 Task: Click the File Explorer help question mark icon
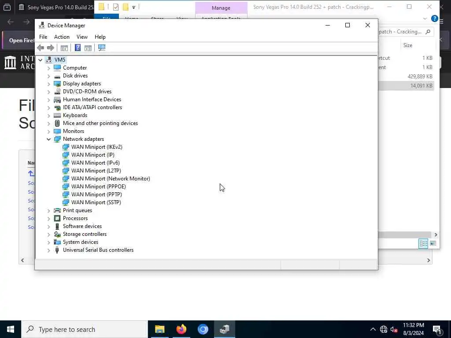pyautogui.click(x=434, y=18)
